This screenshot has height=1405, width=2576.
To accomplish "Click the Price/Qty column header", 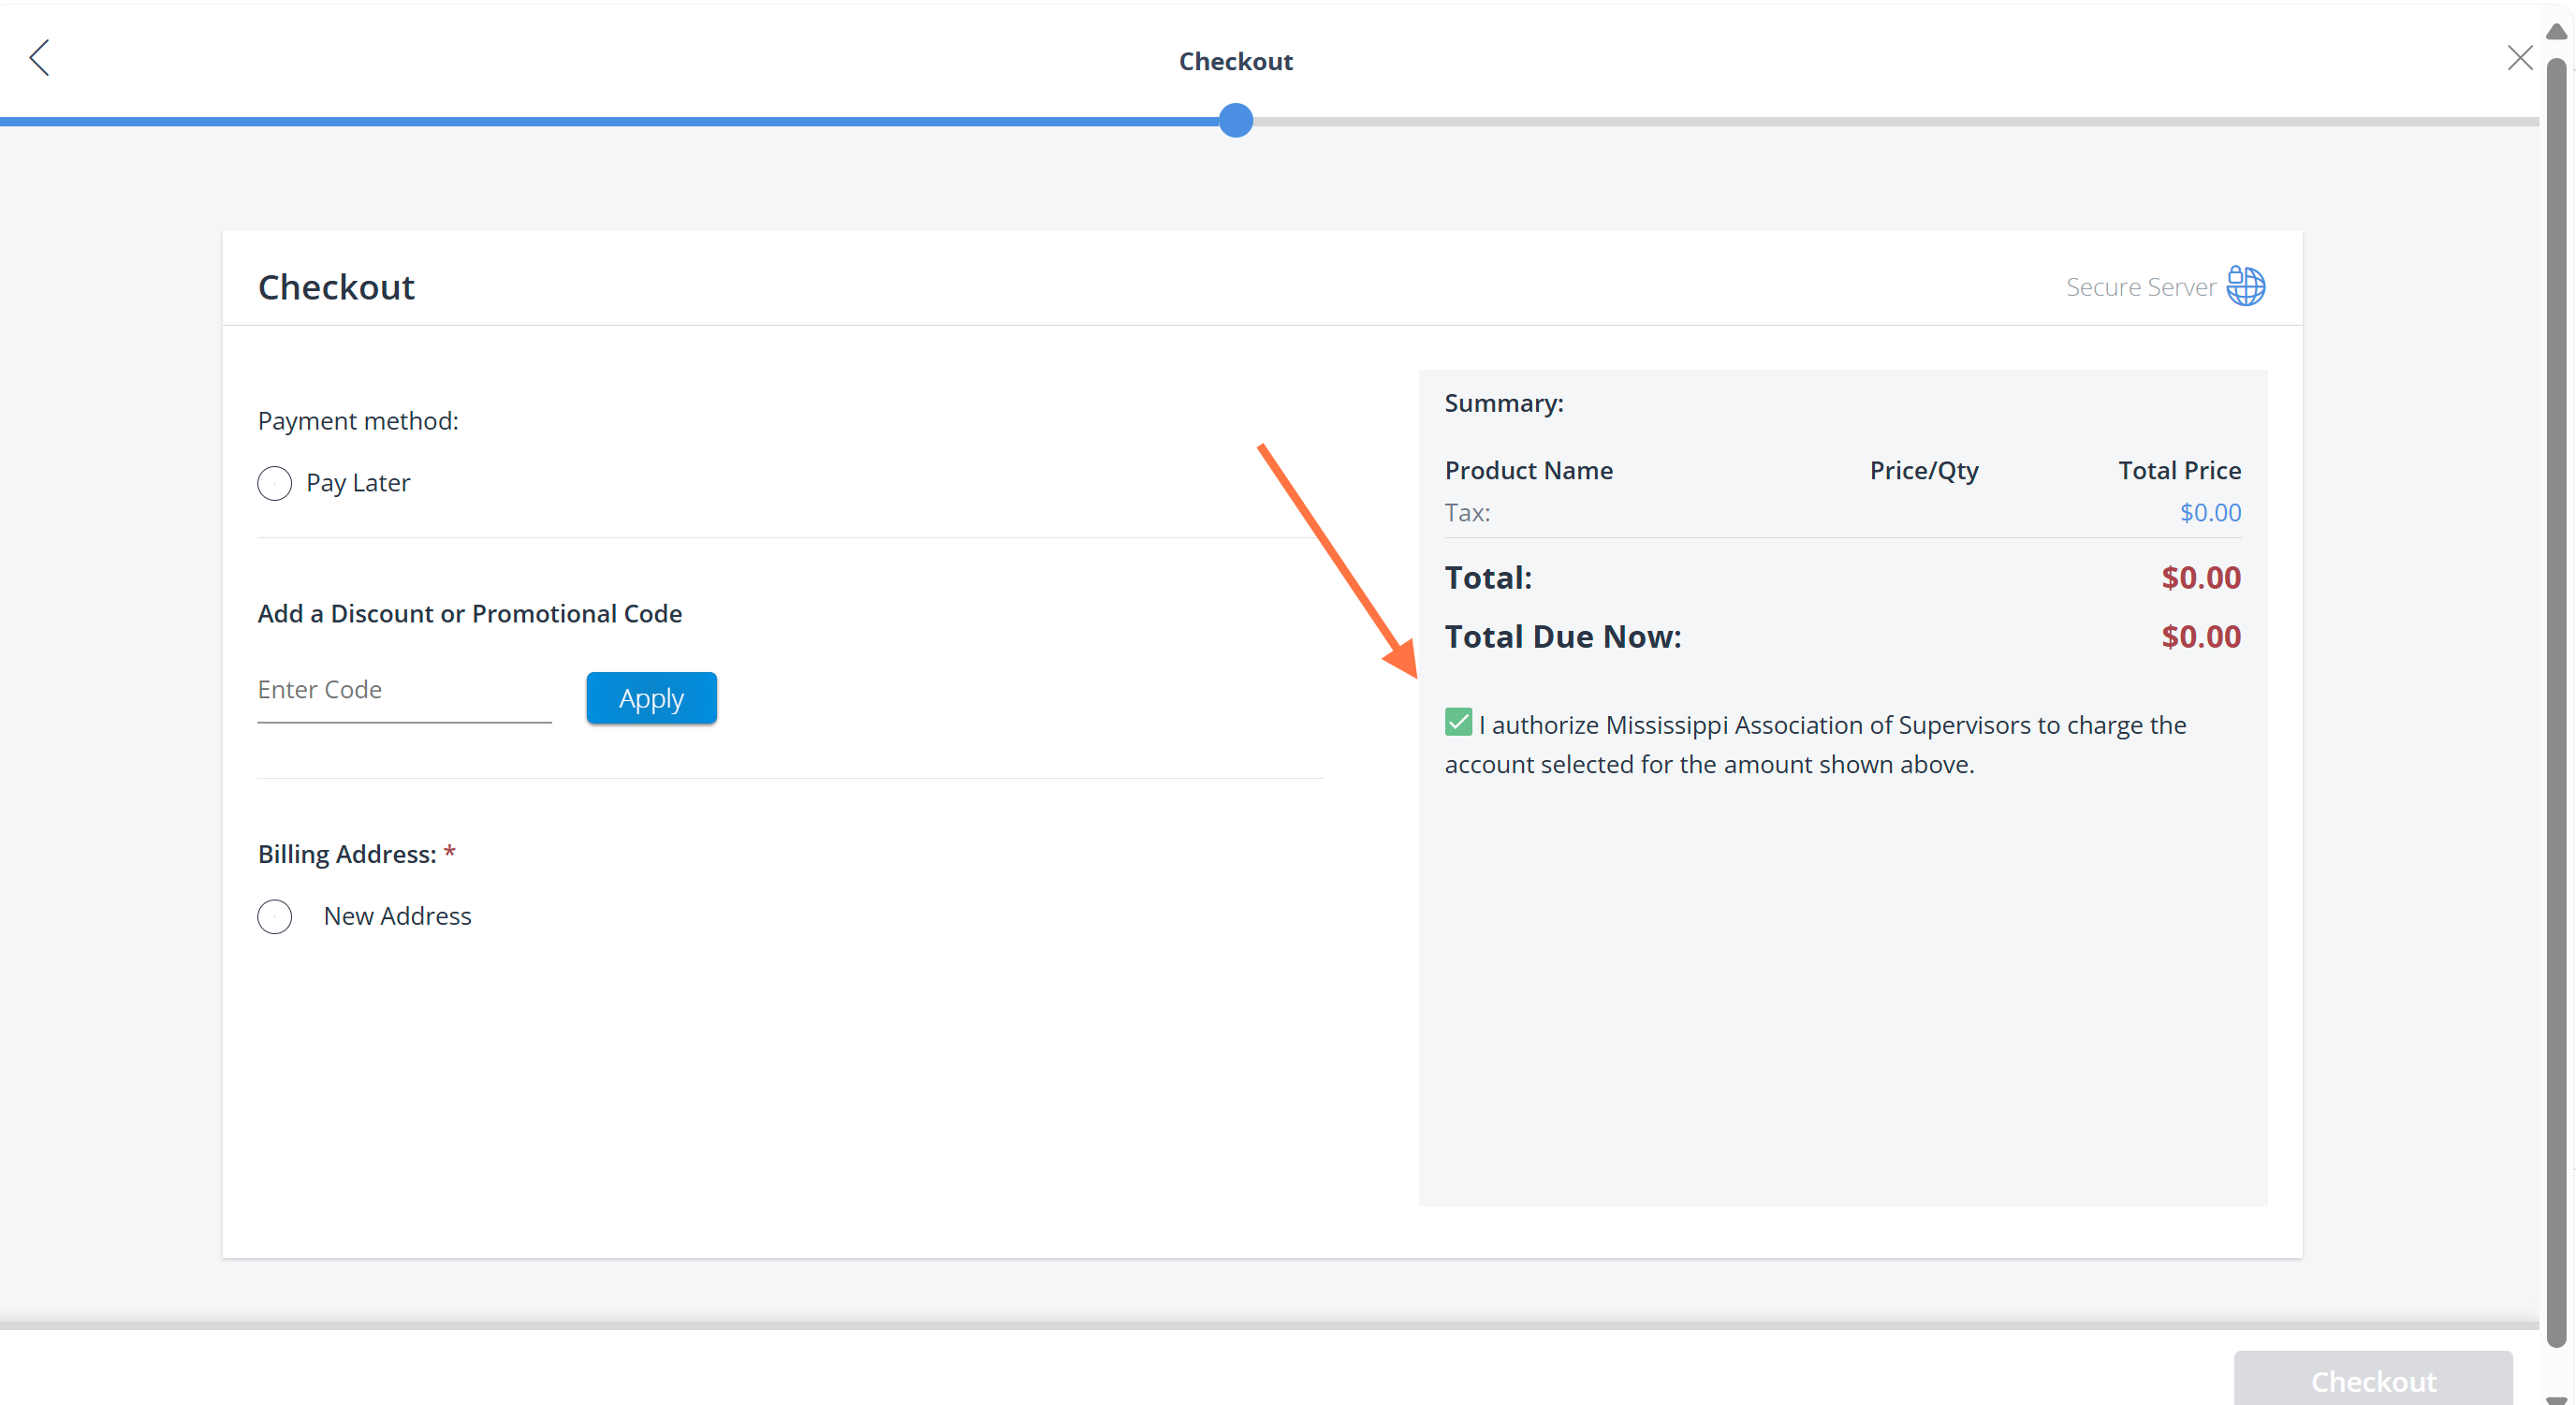I will (1924, 471).
